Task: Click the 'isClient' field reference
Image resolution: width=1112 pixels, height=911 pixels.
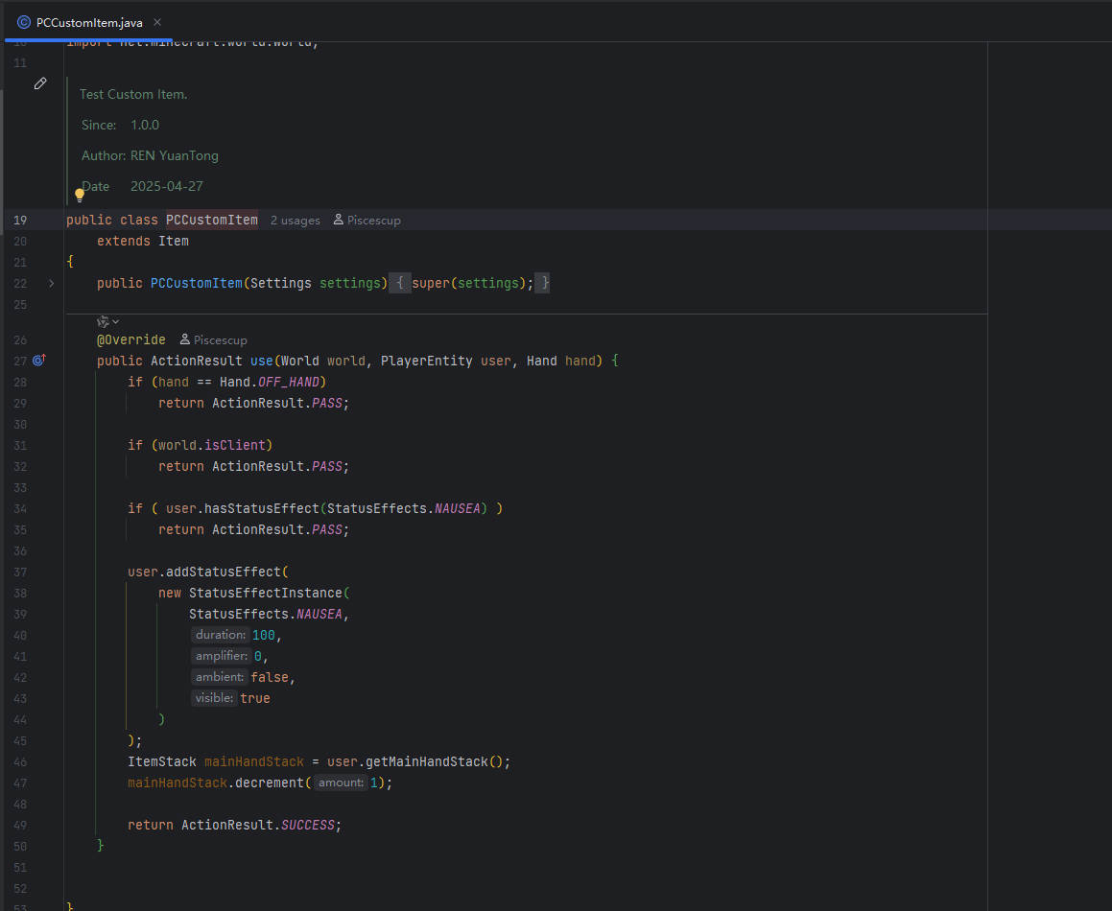Action: point(235,445)
